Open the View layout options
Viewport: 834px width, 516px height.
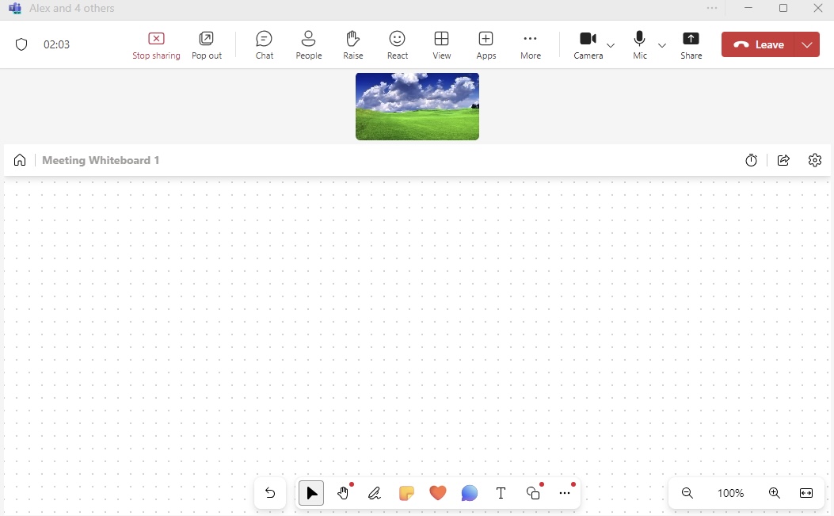[441, 45]
